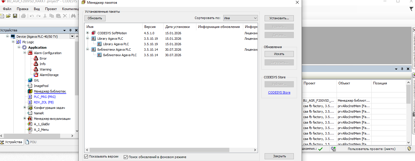Collapse the top-level Библиотеки Agava PLC row
Viewport: 415px width, 161px height.
[x=88, y=50]
